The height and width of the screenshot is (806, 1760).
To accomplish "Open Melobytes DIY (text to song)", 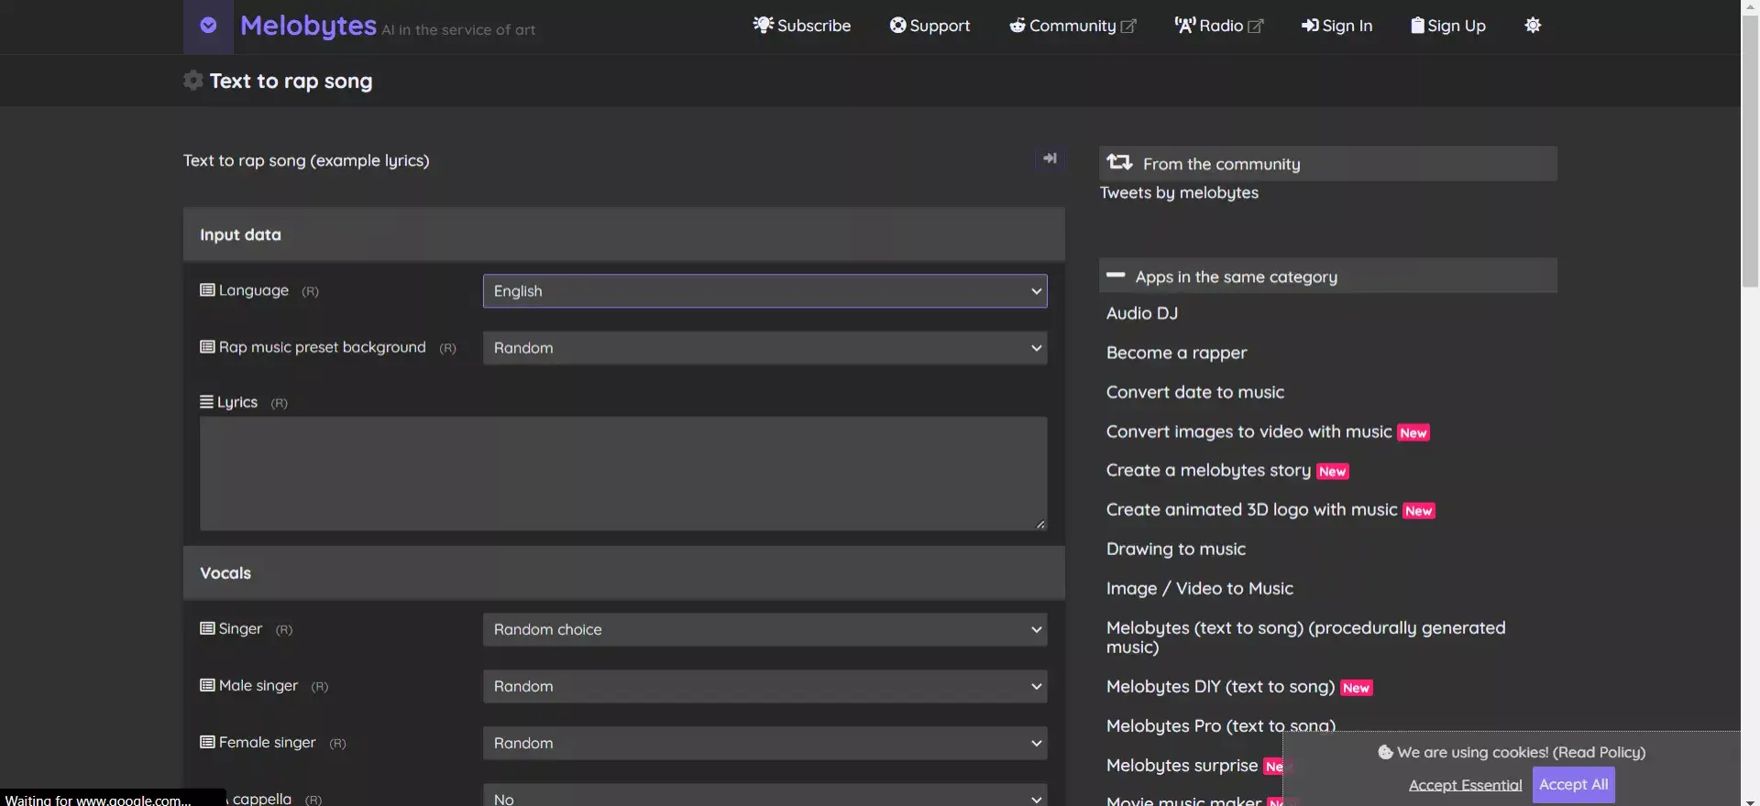I will coord(1220,686).
